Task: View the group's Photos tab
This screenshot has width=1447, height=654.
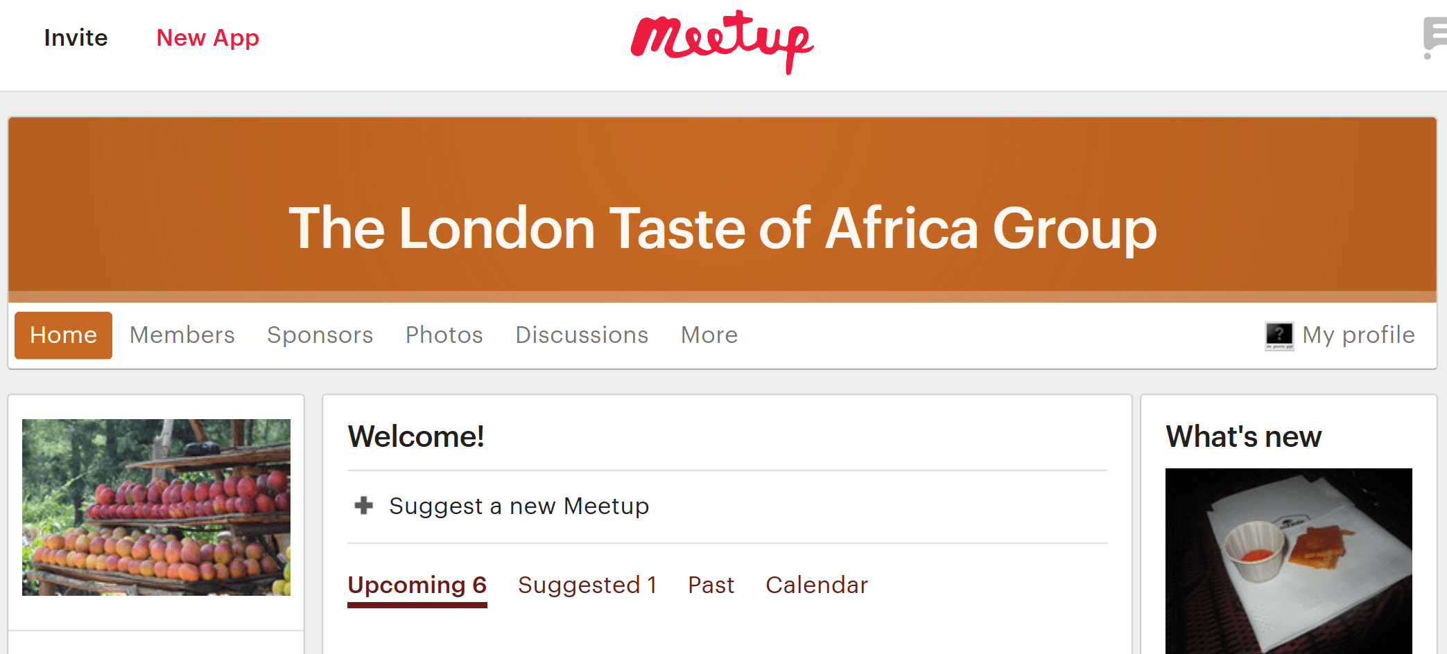Action: coord(444,335)
